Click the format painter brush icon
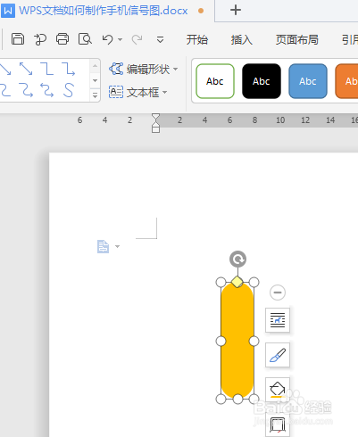Screen dimensions: 358x437 tap(278, 355)
